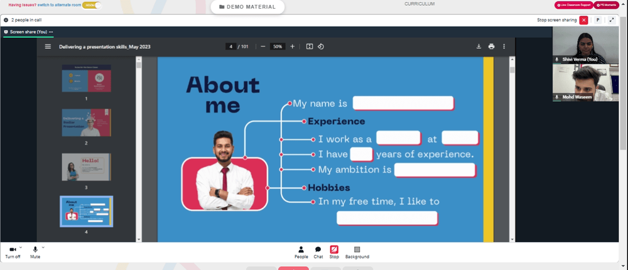The height and width of the screenshot is (270, 628).
Task: Select Mohd Waseem's video tile
Action: pos(585,83)
